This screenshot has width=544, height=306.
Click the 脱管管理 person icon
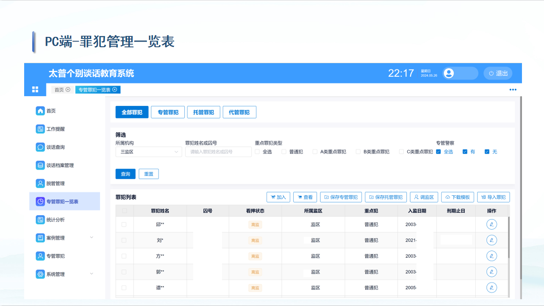(x=40, y=184)
